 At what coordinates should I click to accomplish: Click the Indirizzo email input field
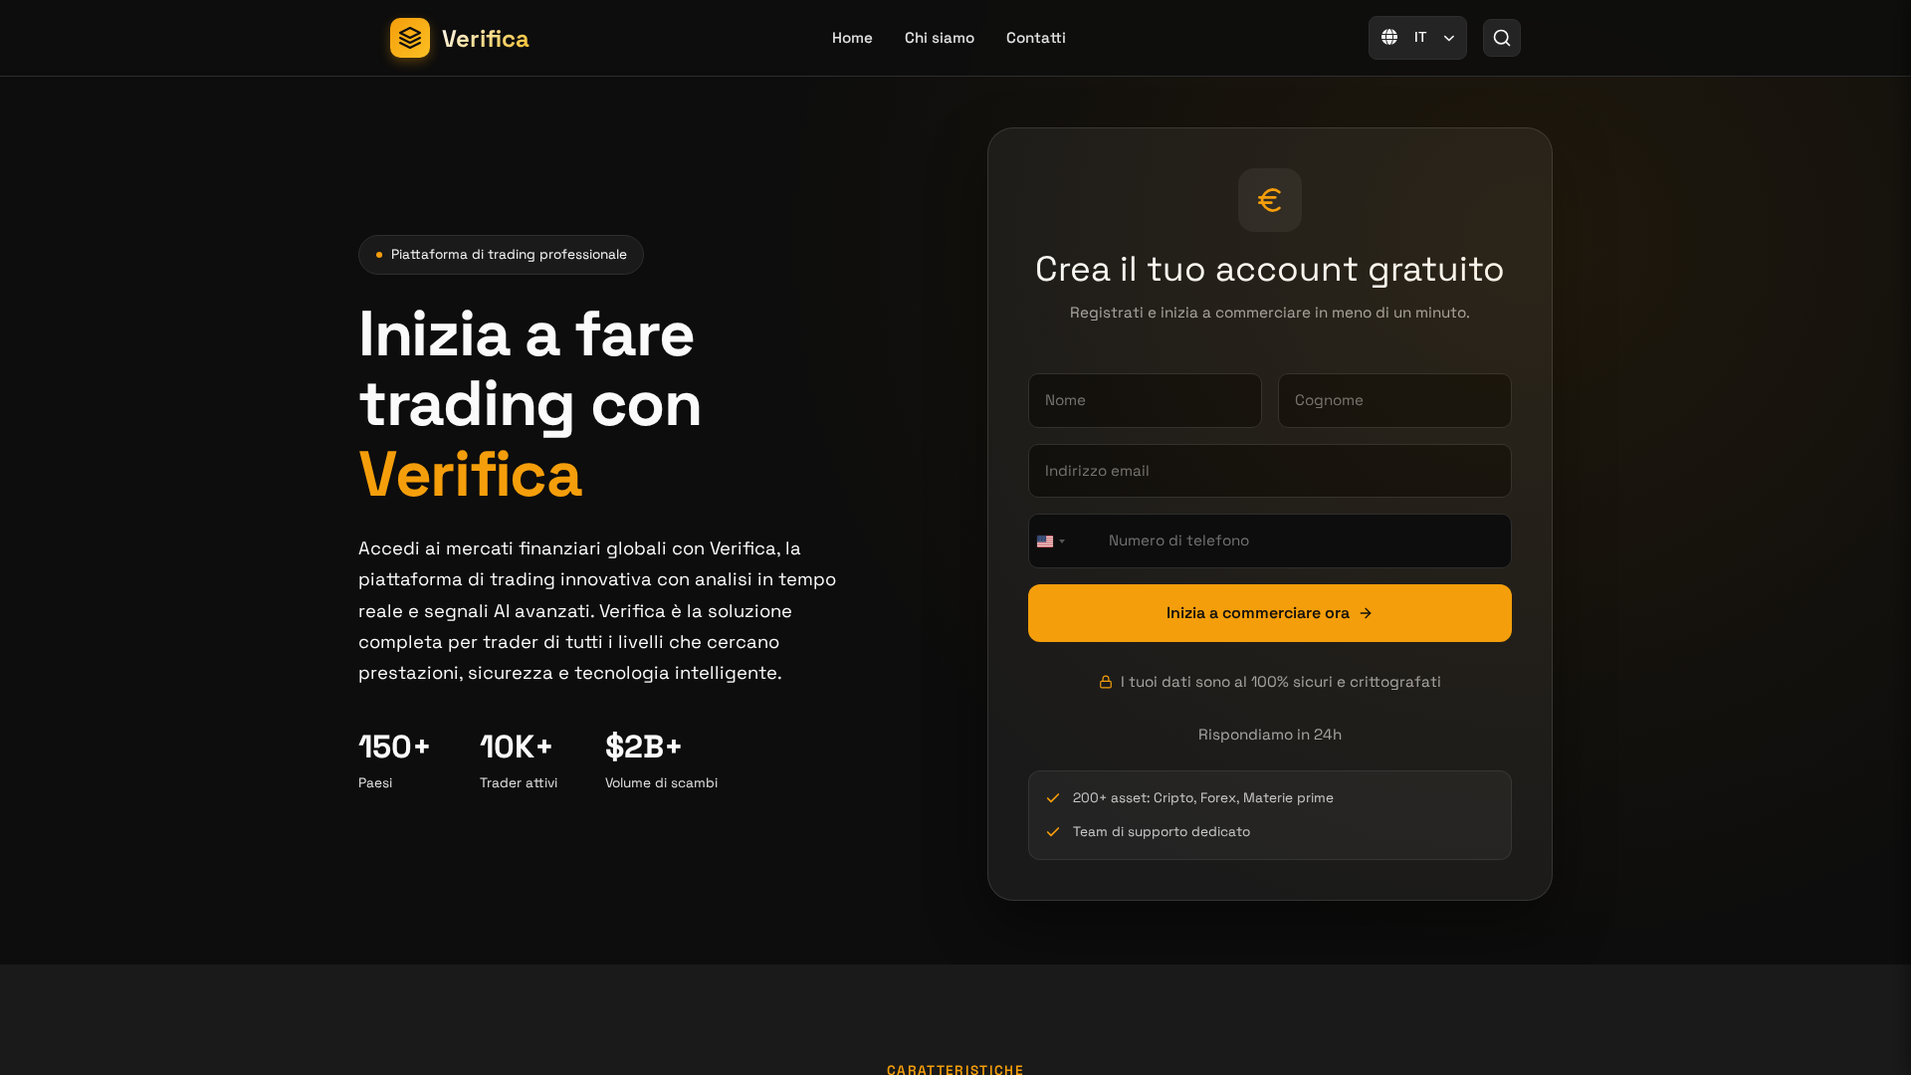click(1269, 471)
